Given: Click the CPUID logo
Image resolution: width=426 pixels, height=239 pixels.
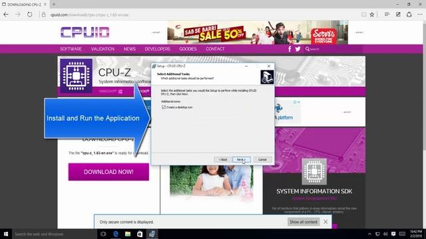Looking at the screenshot, I should 85,33.
